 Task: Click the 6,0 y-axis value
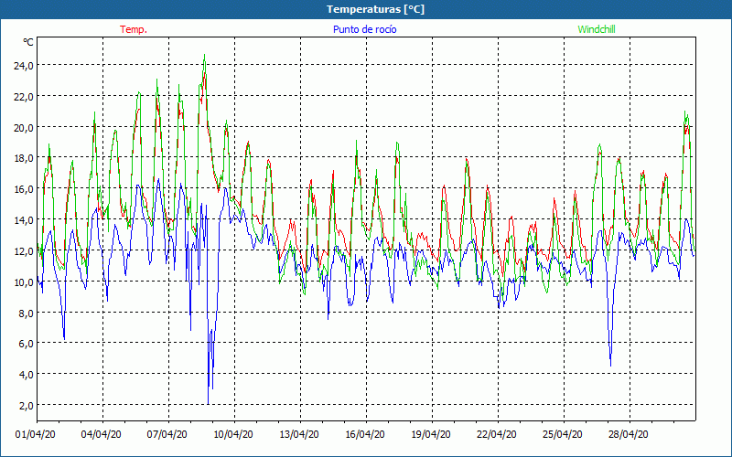pyautogui.click(x=26, y=344)
